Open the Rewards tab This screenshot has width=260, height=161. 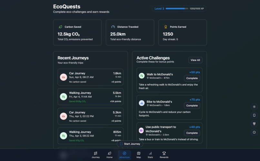pyautogui.click(x=164, y=155)
